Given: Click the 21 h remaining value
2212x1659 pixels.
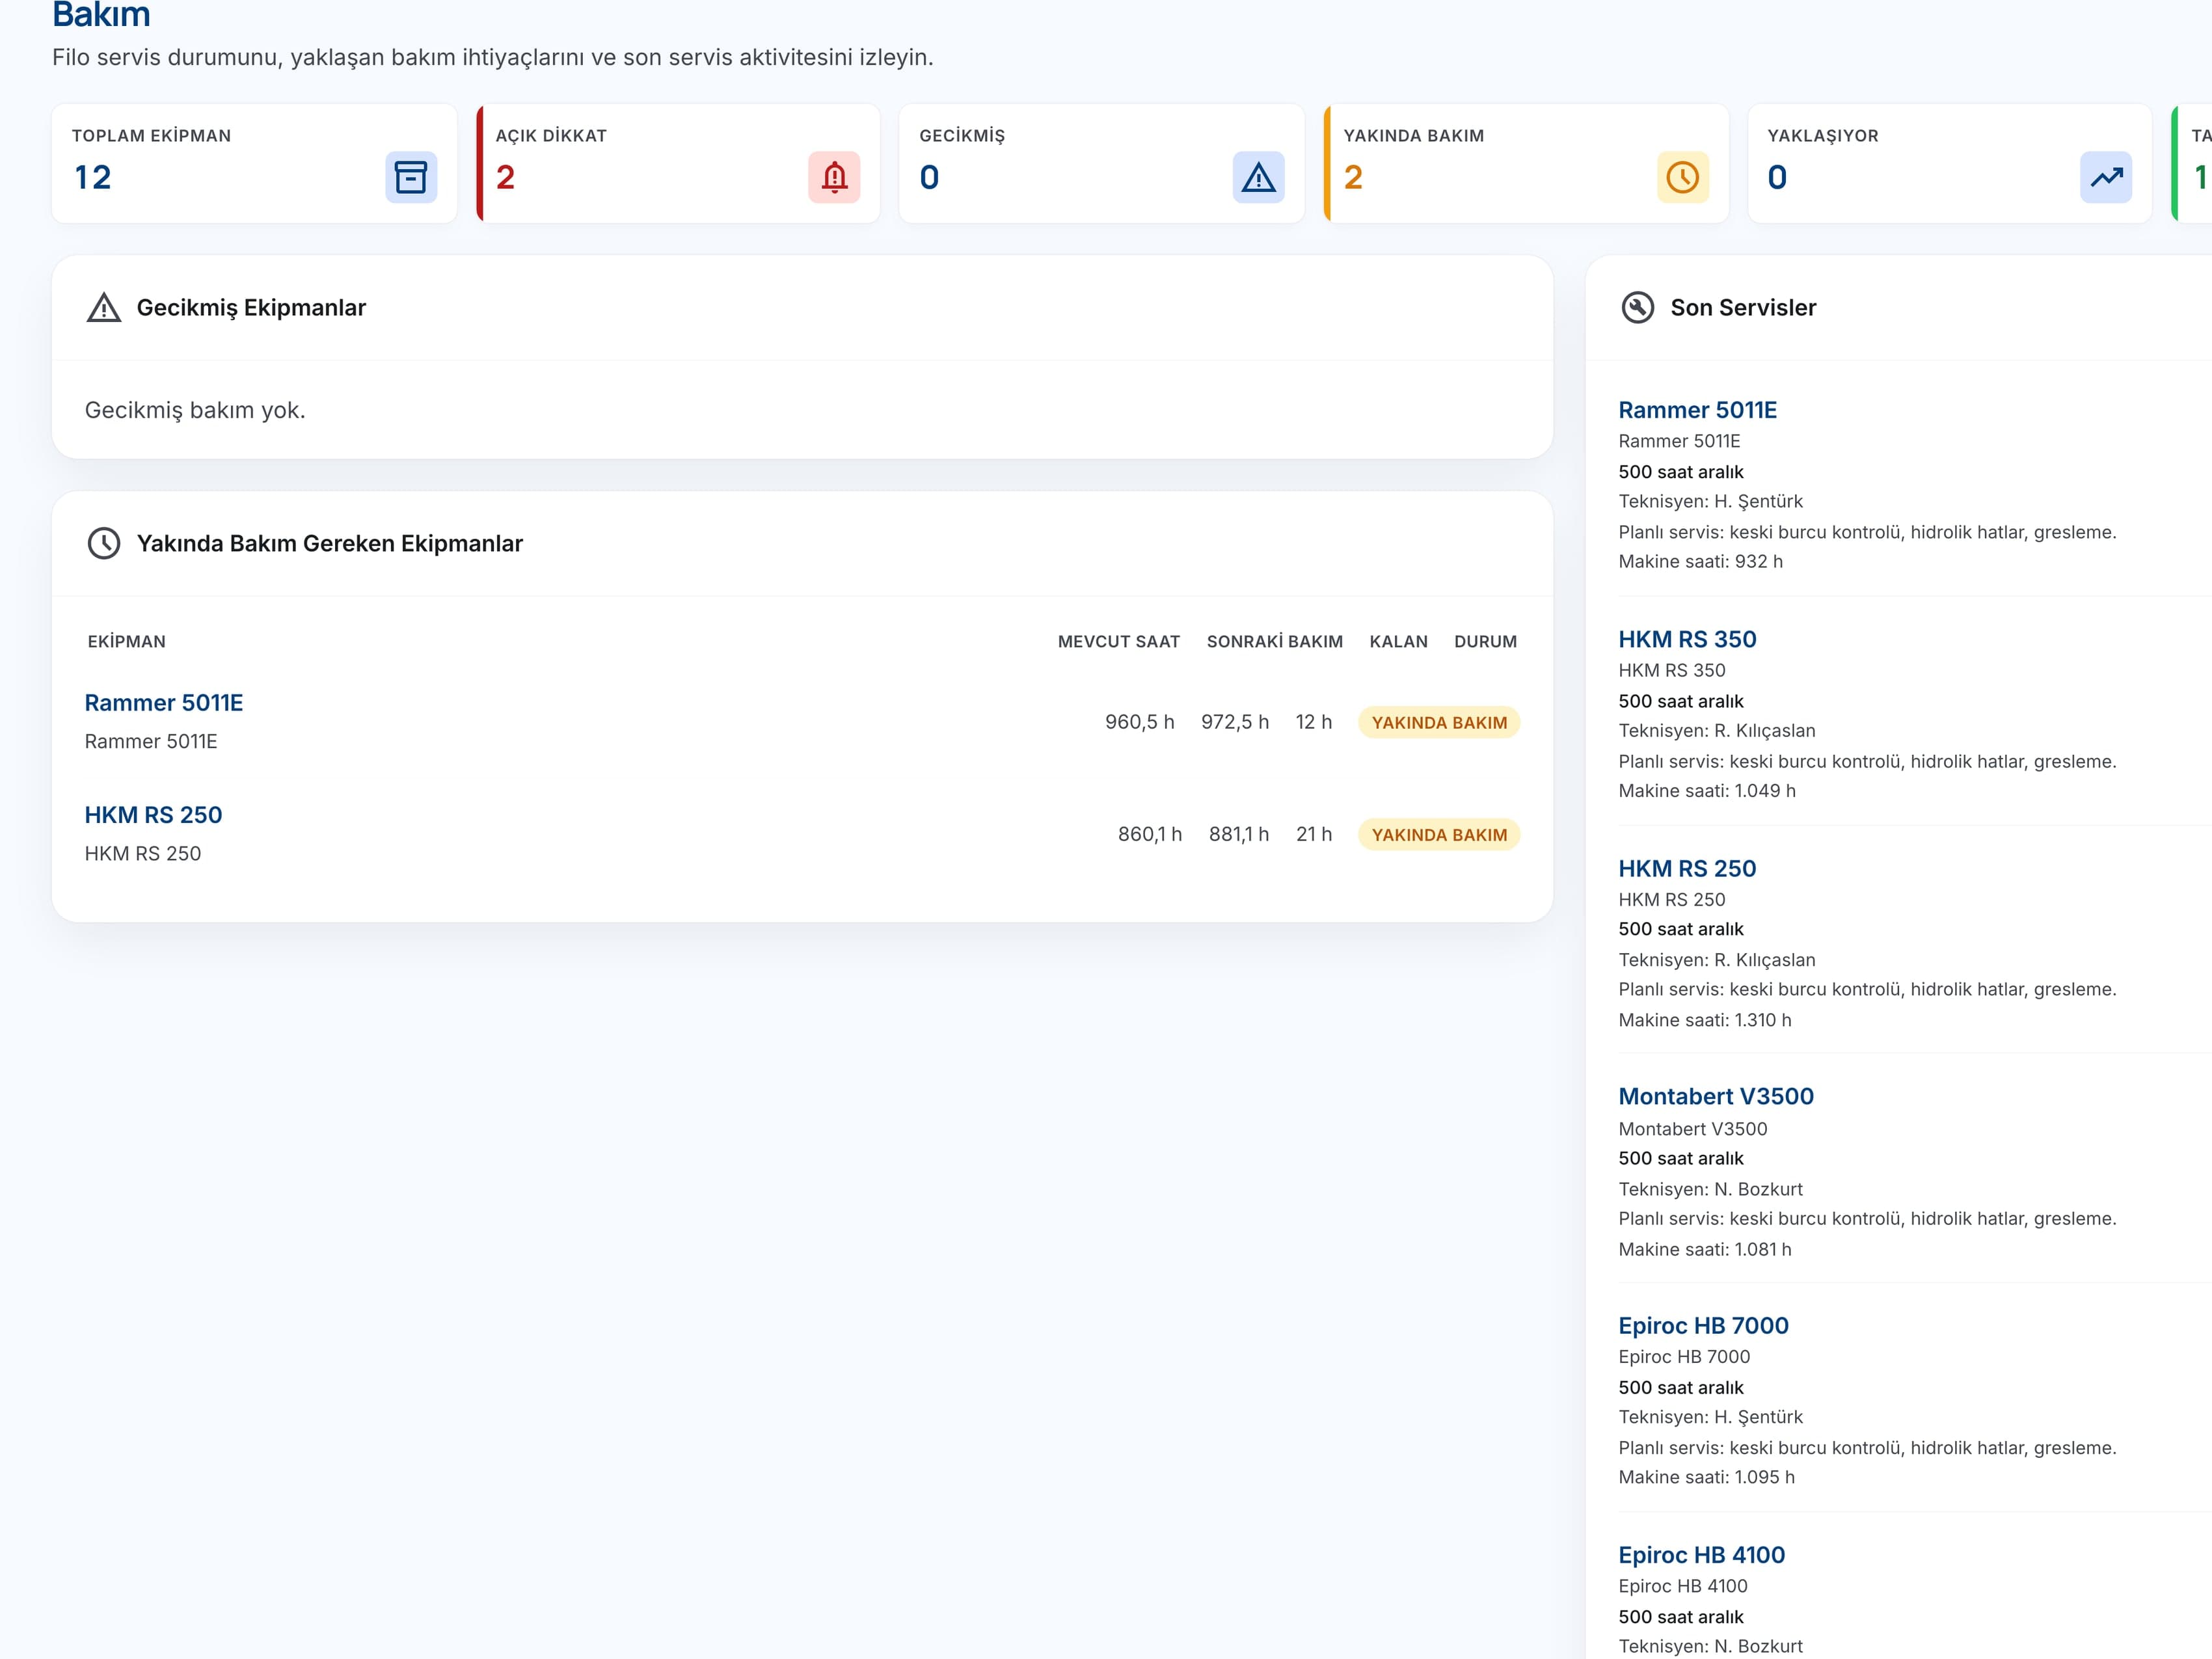Looking at the screenshot, I should pos(1314,834).
